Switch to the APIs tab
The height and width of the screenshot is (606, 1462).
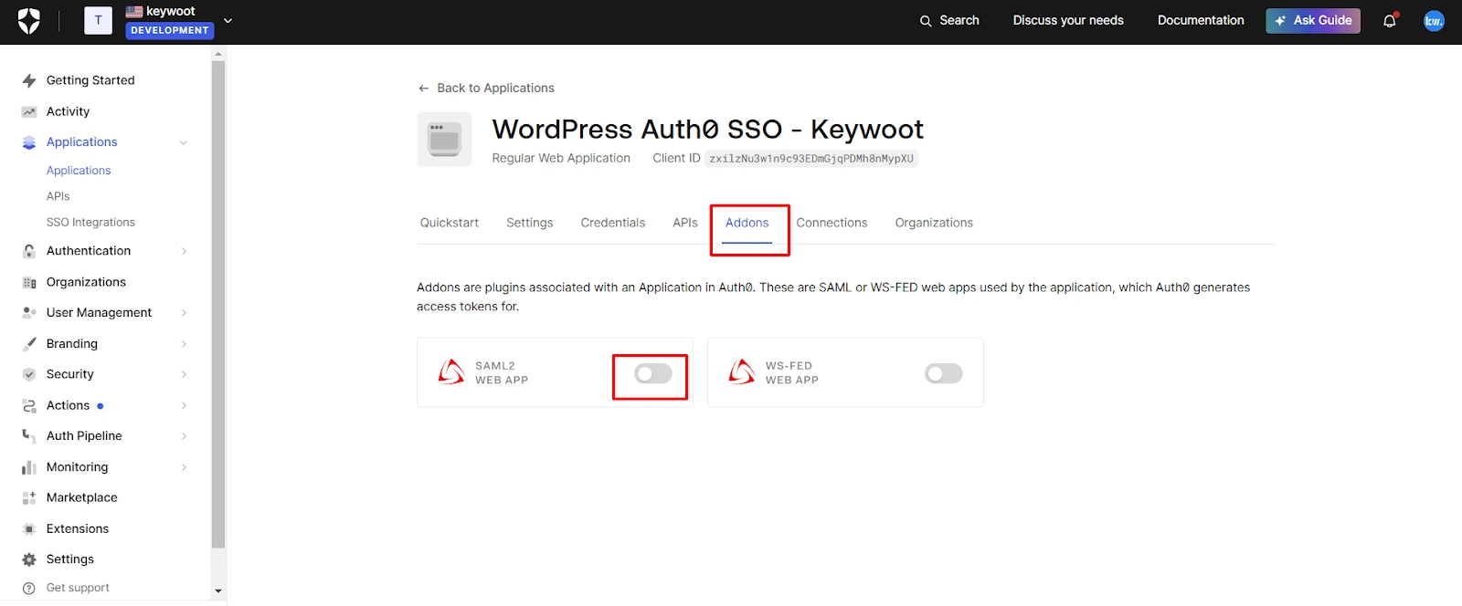click(685, 223)
